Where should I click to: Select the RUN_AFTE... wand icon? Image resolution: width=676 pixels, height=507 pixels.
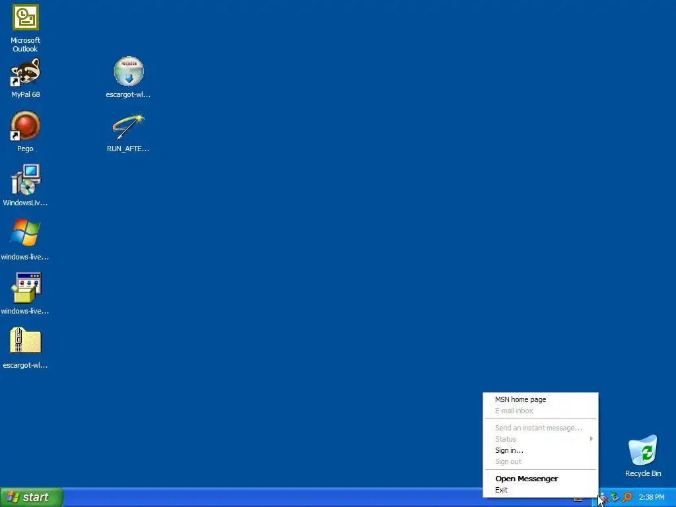(129, 126)
